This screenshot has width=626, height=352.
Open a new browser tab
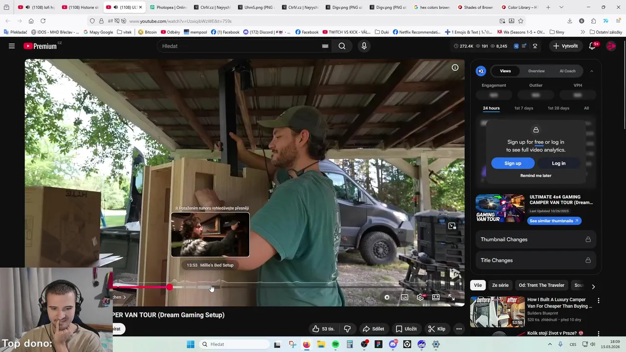click(548, 7)
